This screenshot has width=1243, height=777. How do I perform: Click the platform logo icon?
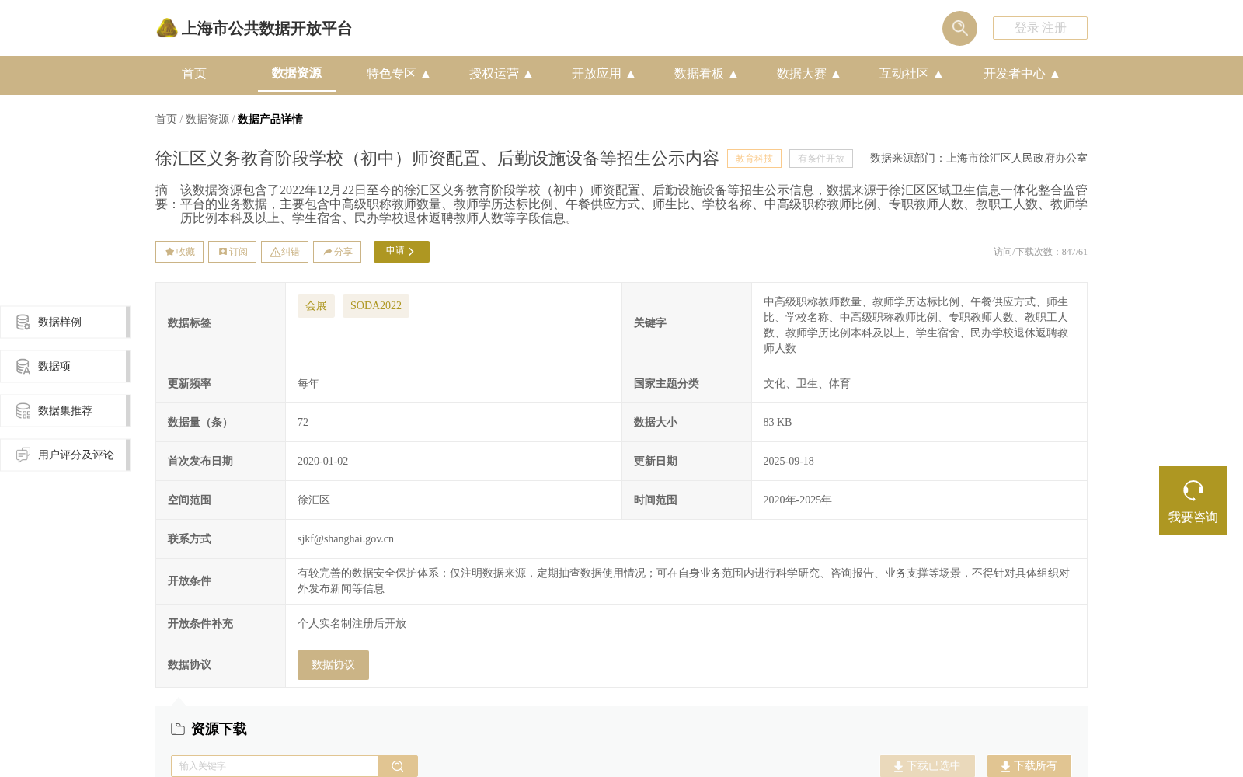pyautogui.click(x=167, y=28)
